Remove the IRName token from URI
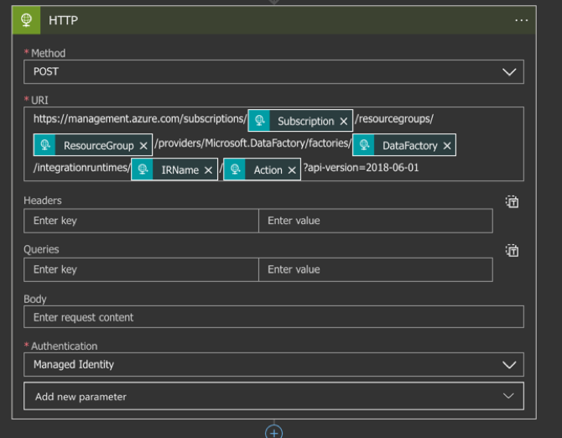This screenshot has height=438, width=562. pos(208,170)
